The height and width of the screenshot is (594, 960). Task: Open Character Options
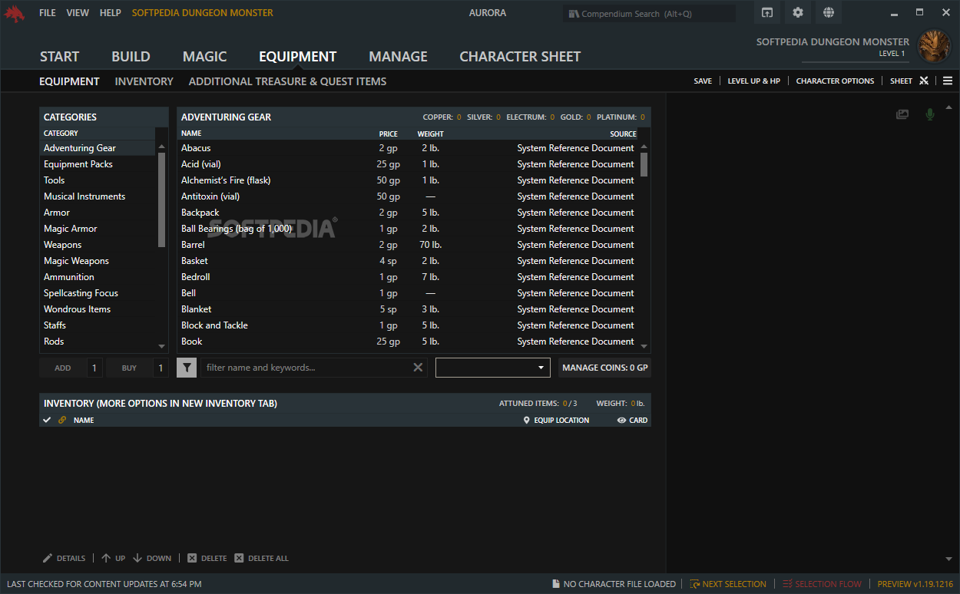(835, 81)
